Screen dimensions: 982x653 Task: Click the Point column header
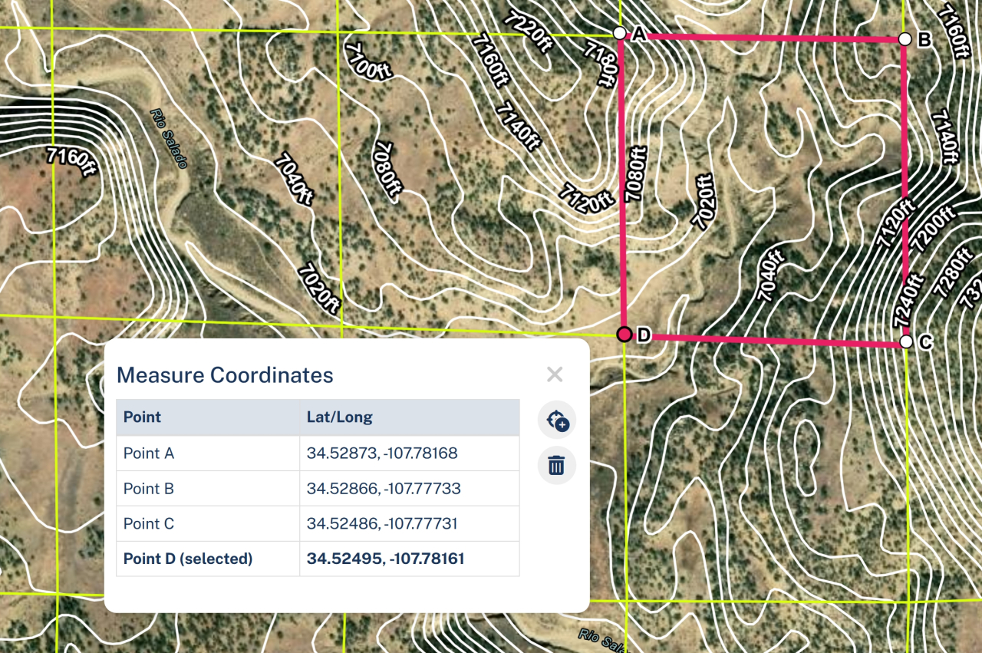tap(143, 417)
